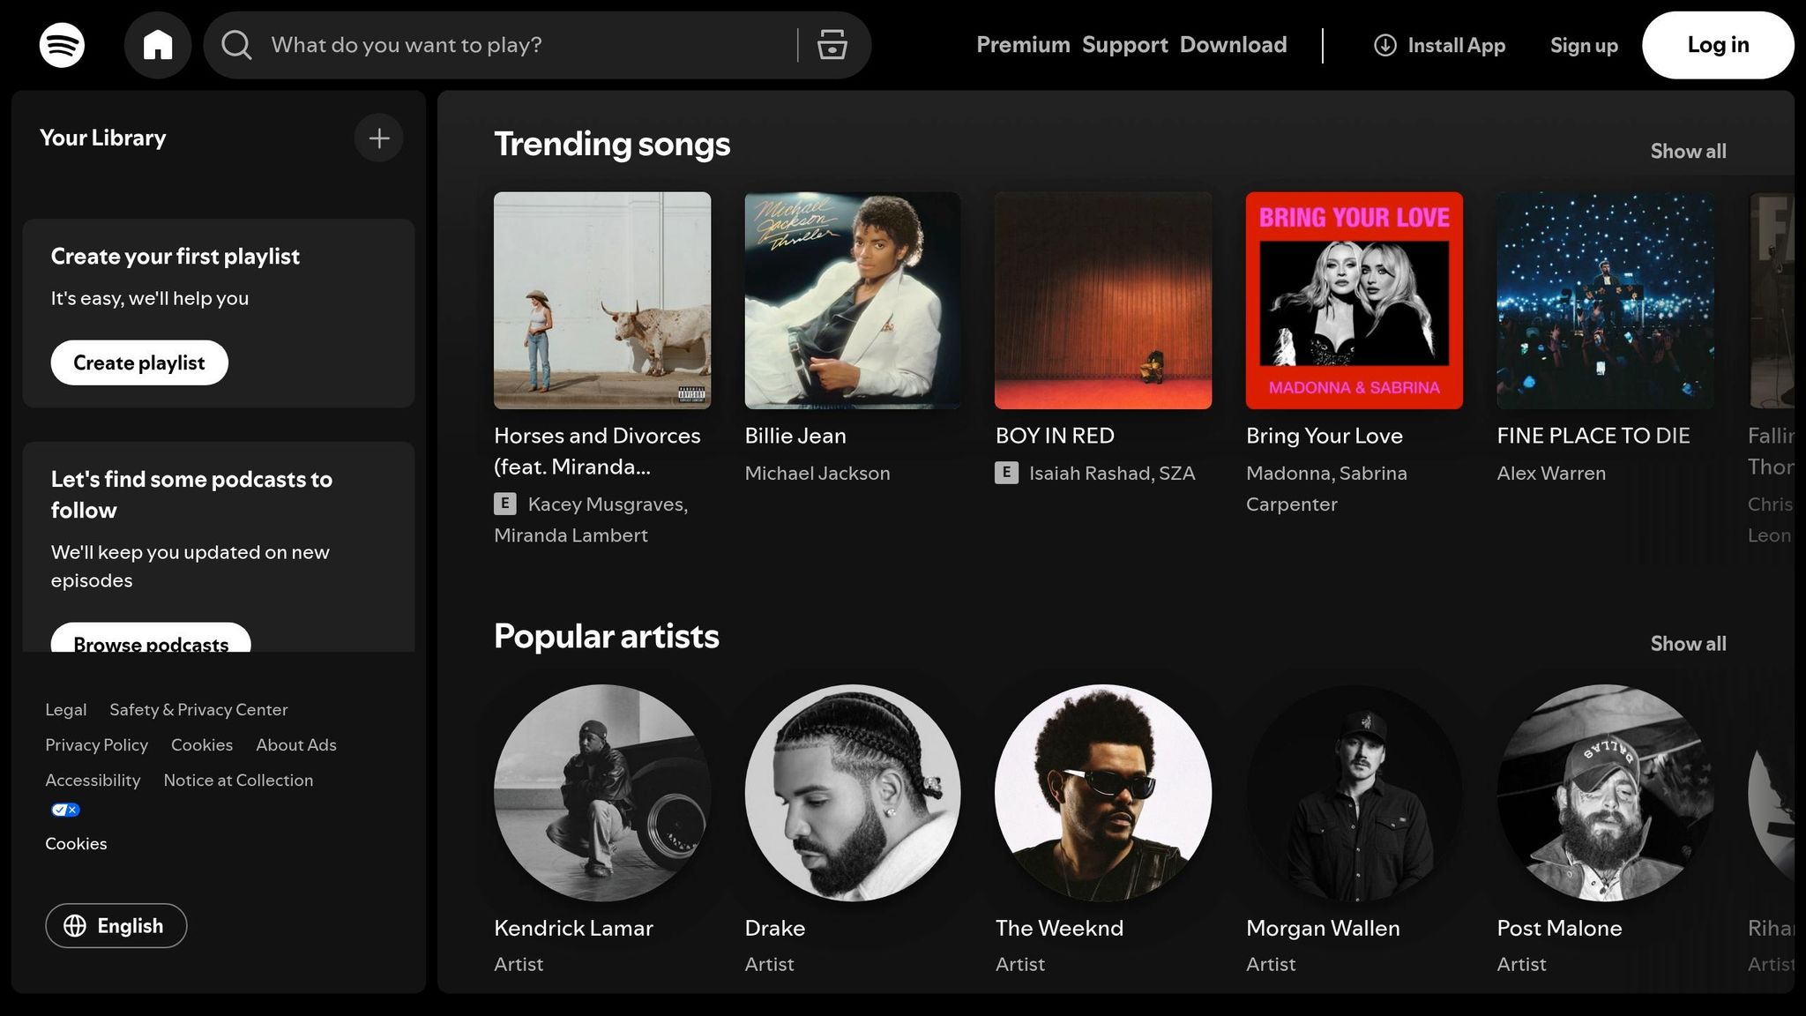The image size is (1806, 1016).
Task: Click the 'Drake' name text
Action: (774, 928)
